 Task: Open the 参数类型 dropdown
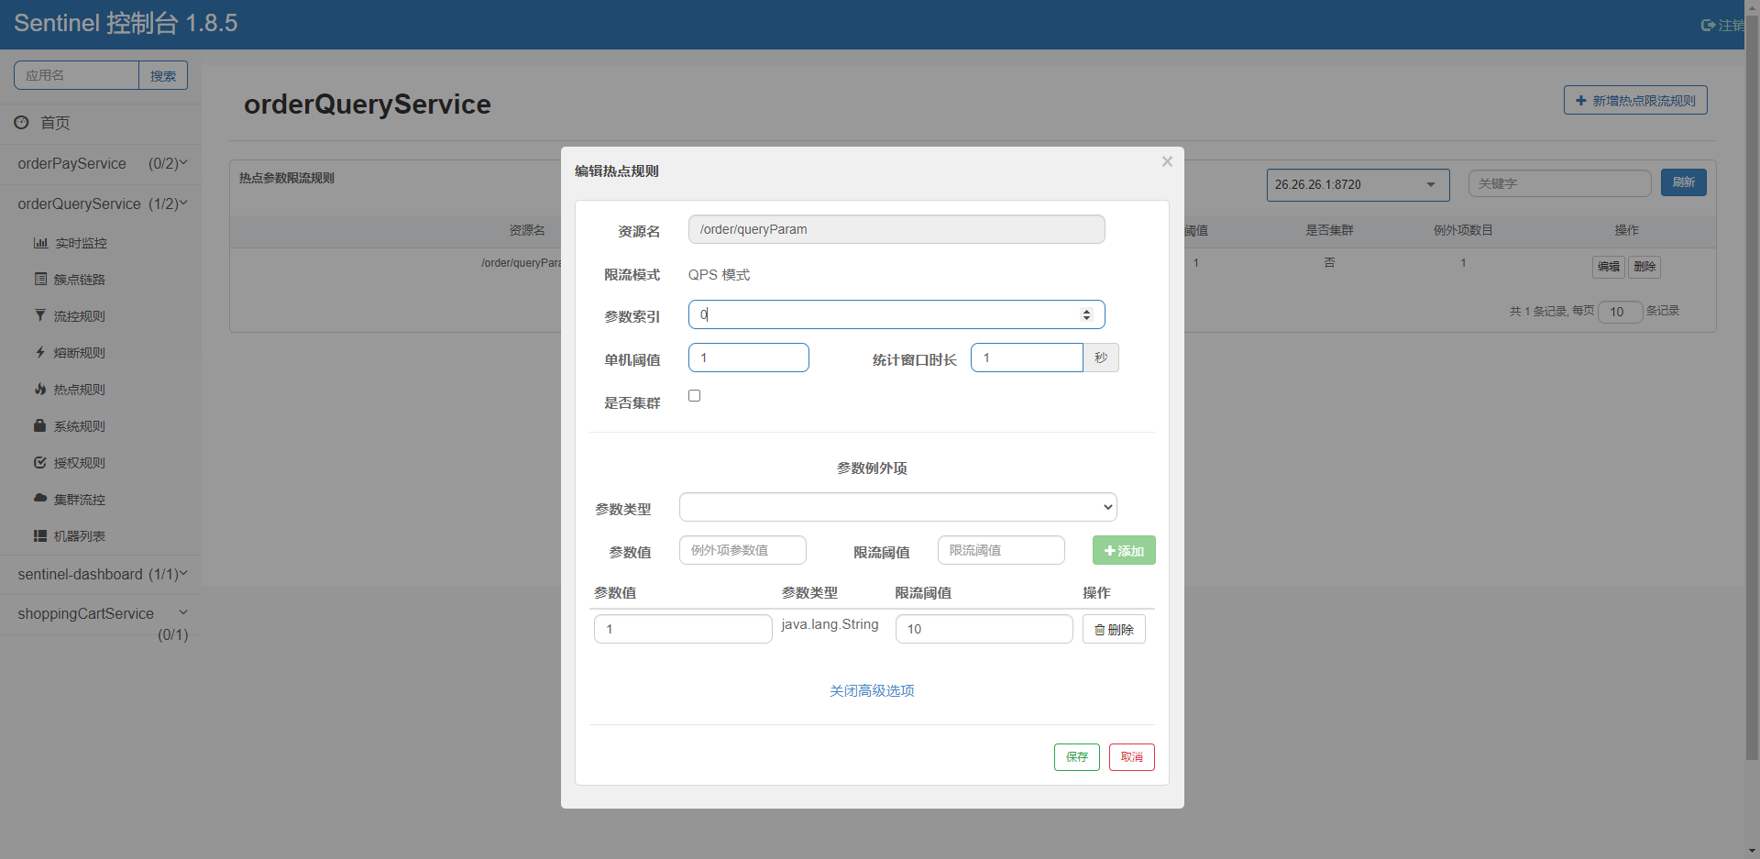coord(897,507)
